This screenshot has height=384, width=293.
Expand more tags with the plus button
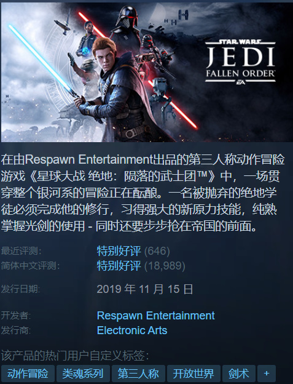coord(267,374)
